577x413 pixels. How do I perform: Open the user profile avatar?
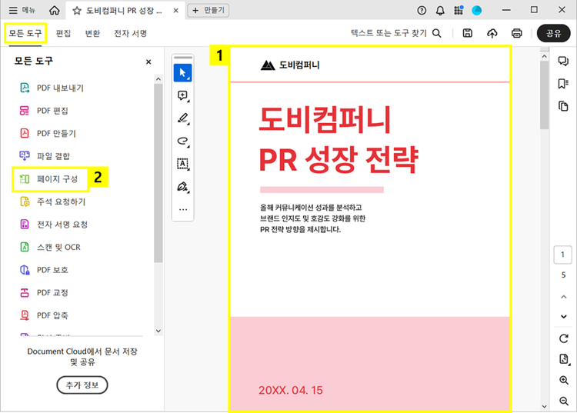pyautogui.click(x=477, y=10)
